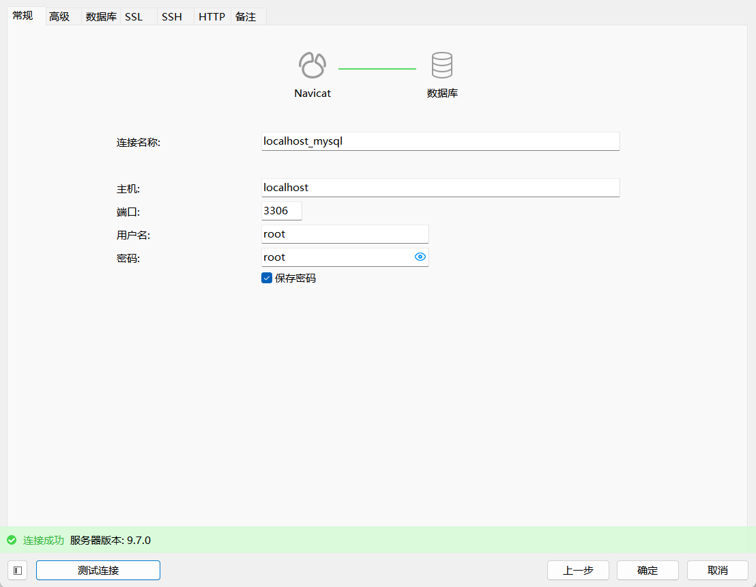
Task: Click the 密码: label
Action: pyautogui.click(x=128, y=259)
